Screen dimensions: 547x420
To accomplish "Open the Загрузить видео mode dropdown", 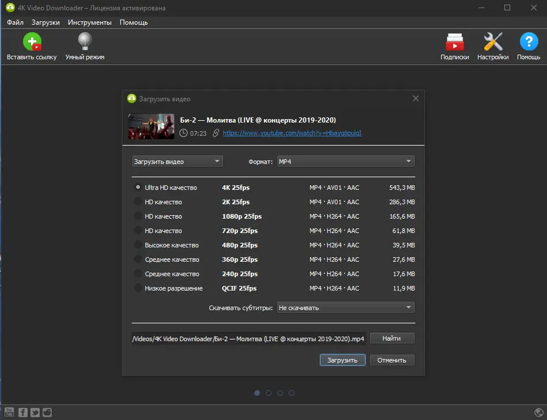I will (178, 162).
